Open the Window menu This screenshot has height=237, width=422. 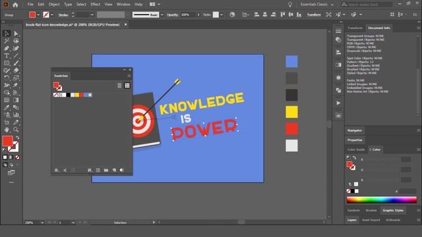click(x=123, y=5)
